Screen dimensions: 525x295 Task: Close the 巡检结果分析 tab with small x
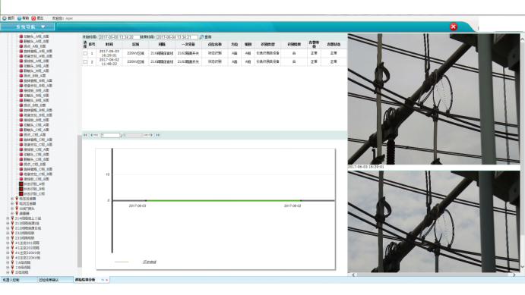[x=107, y=280]
